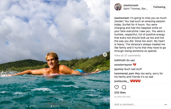
Task: Open slashsmash profile picture avatar
Action: pos(118,7)
